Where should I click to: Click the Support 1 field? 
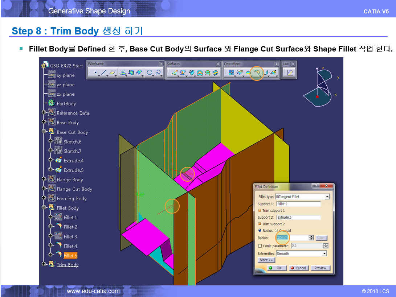[x=298, y=204]
